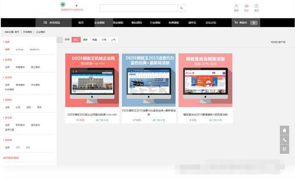
Task: Collapse sidebar using the left arrow button
Action: [x=60, y=40]
